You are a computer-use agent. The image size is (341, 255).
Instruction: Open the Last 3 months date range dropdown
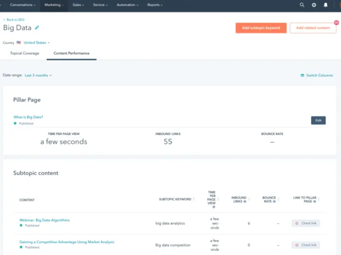[x=38, y=75]
